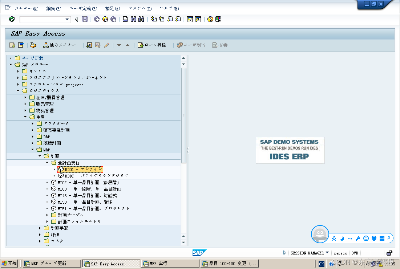Open the command field dropdown arrow
400x269 pixels.
[x=67, y=19]
